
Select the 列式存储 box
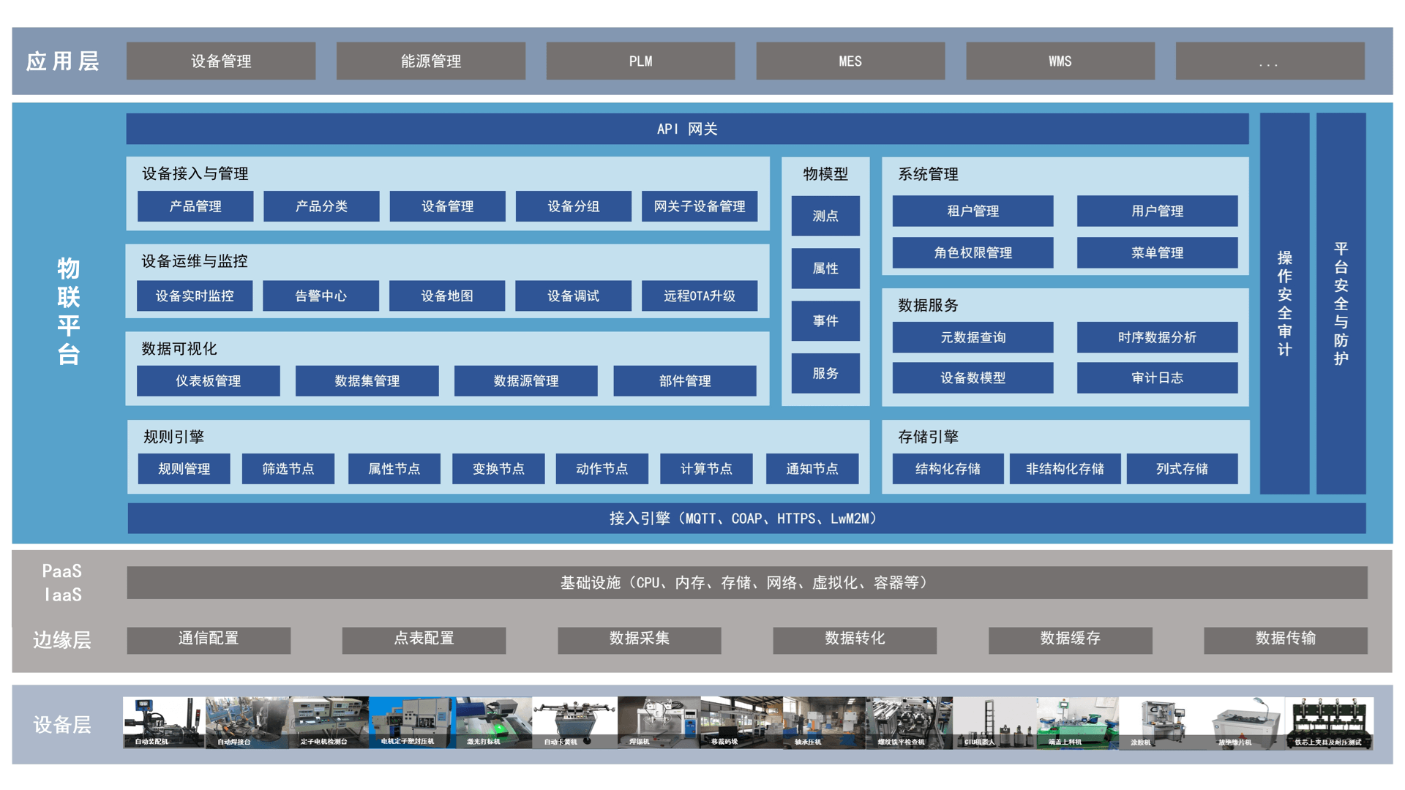[1182, 468]
